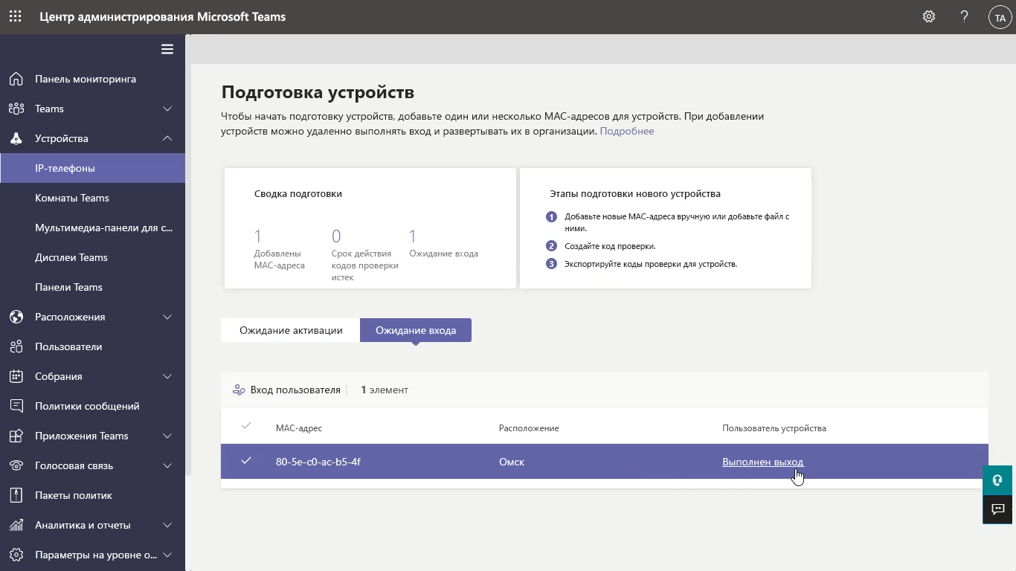The width and height of the screenshot is (1016, 571).
Task: Expand the Голосовая связь chevron
Action: point(167,465)
